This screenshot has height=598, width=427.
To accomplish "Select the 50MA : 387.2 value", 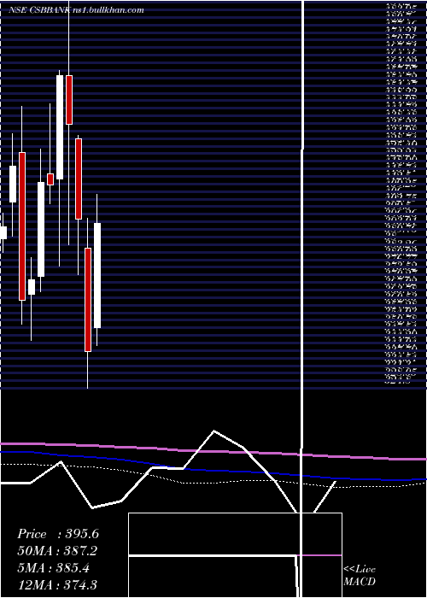I will [57, 551].
